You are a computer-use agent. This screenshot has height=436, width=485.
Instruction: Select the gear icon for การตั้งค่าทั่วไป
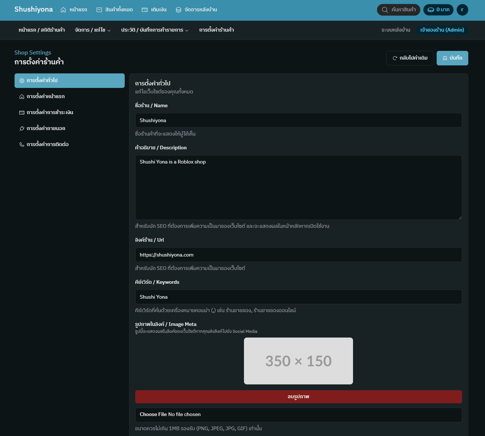click(22, 81)
